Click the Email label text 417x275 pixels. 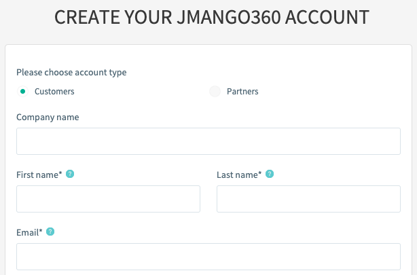(27, 232)
